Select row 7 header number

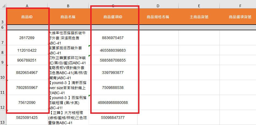coord(3,43)
